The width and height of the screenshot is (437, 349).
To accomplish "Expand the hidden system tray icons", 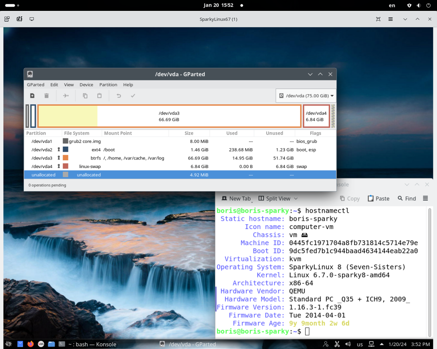I will [x=382, y=344].
